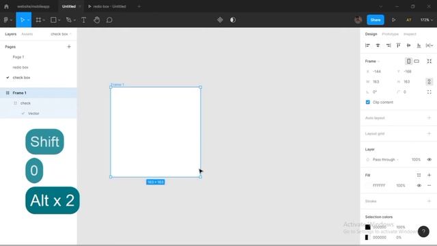The image size is (437, 246).
Task: Click the rotation field 0°
Action: [x=379, y=92]
